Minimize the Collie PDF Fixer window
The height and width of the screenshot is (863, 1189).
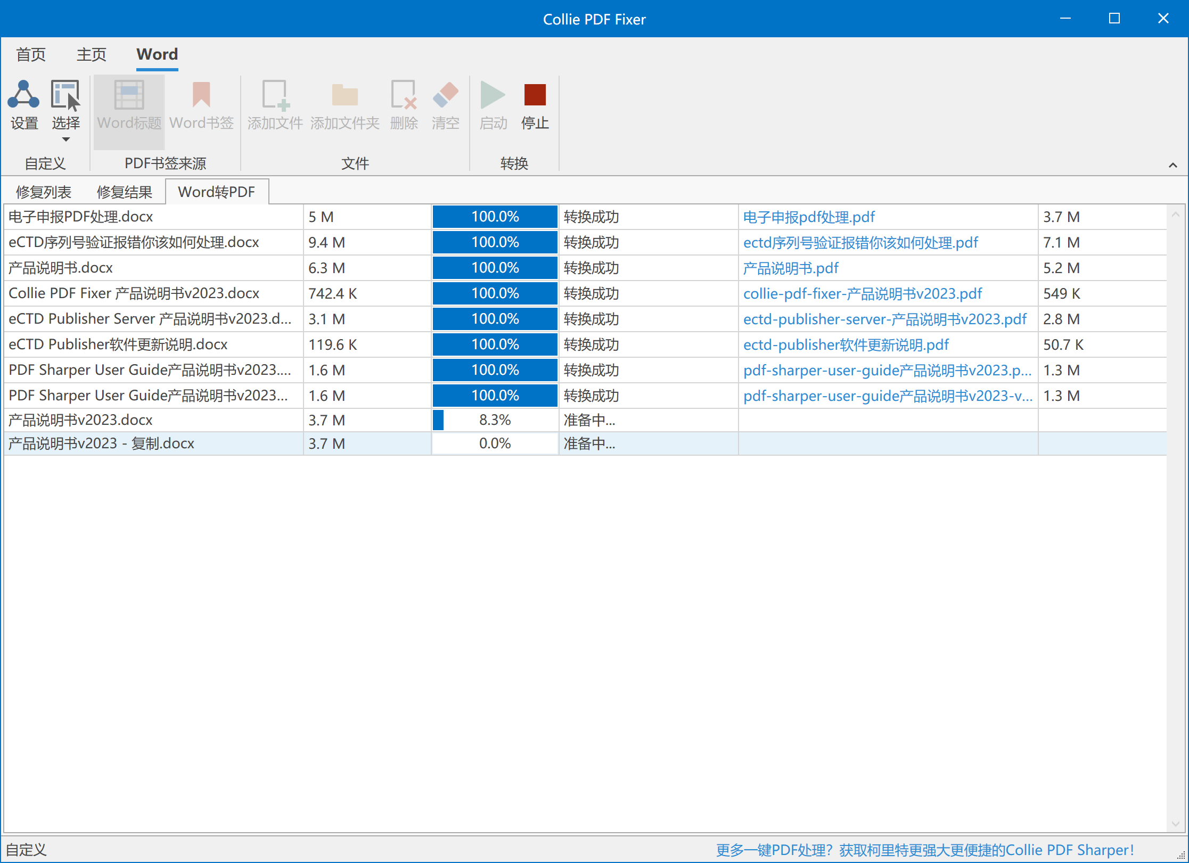point(1065,19)
